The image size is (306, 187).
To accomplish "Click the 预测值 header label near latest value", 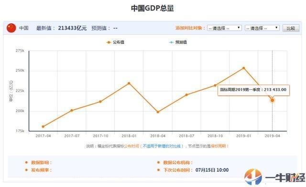I will [101, 28].
